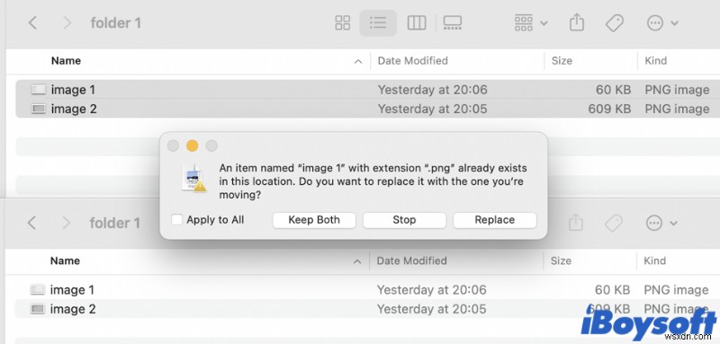Sort top window by Date Modified

(412, 60)
